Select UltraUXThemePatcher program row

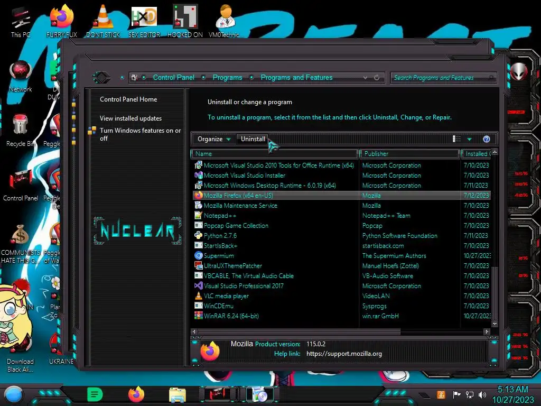point(342,266)
